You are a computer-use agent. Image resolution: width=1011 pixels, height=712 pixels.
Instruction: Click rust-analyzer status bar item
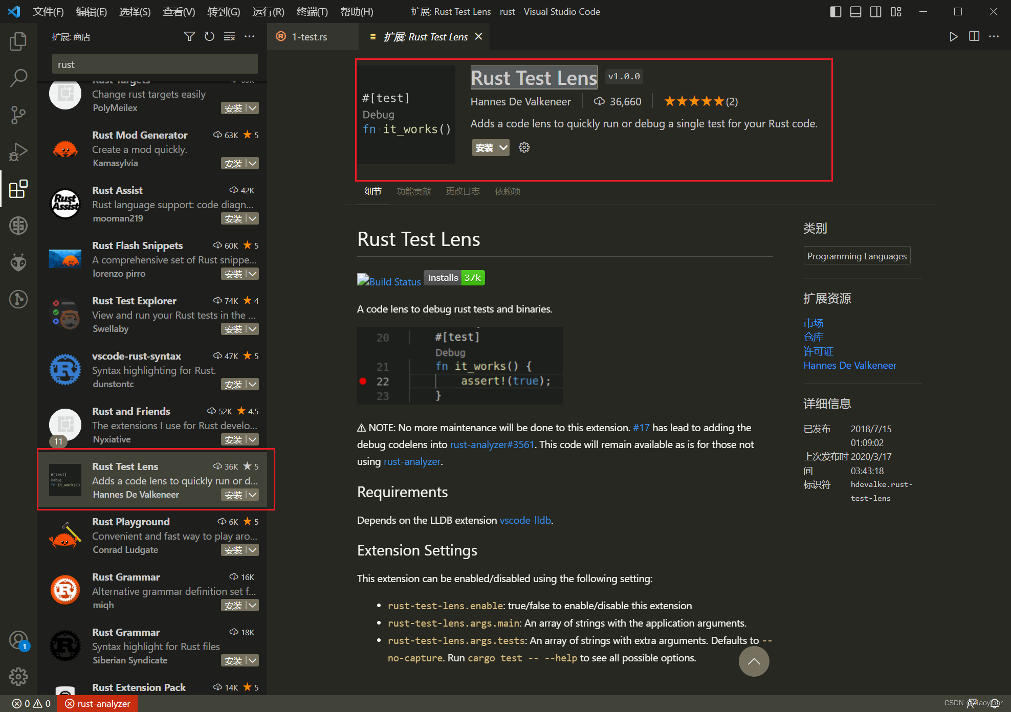(97, 703)
